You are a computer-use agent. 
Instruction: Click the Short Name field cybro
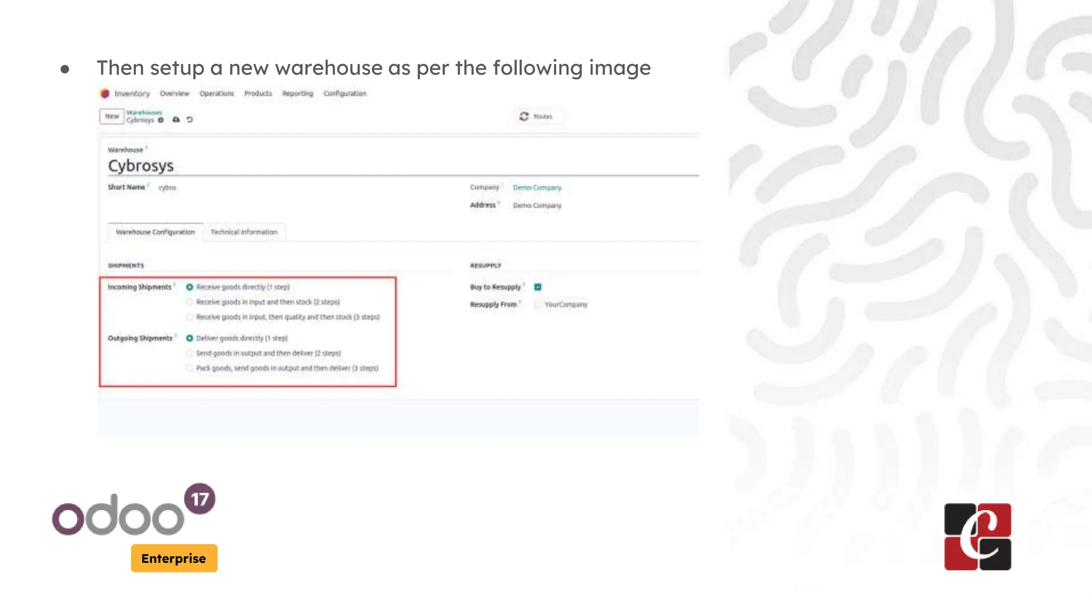click(167, 188)
